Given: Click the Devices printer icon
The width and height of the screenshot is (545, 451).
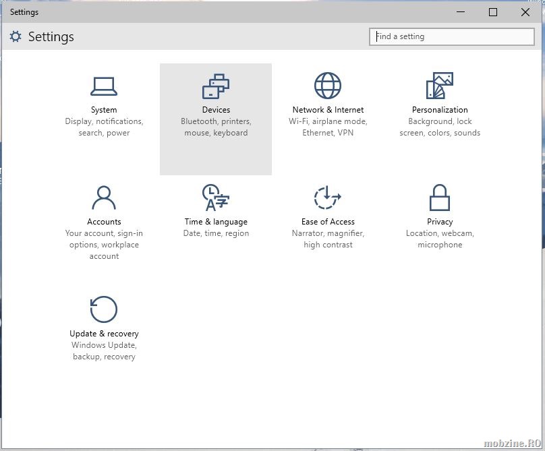Looking at the screenshot, I should tap(216, 86).
